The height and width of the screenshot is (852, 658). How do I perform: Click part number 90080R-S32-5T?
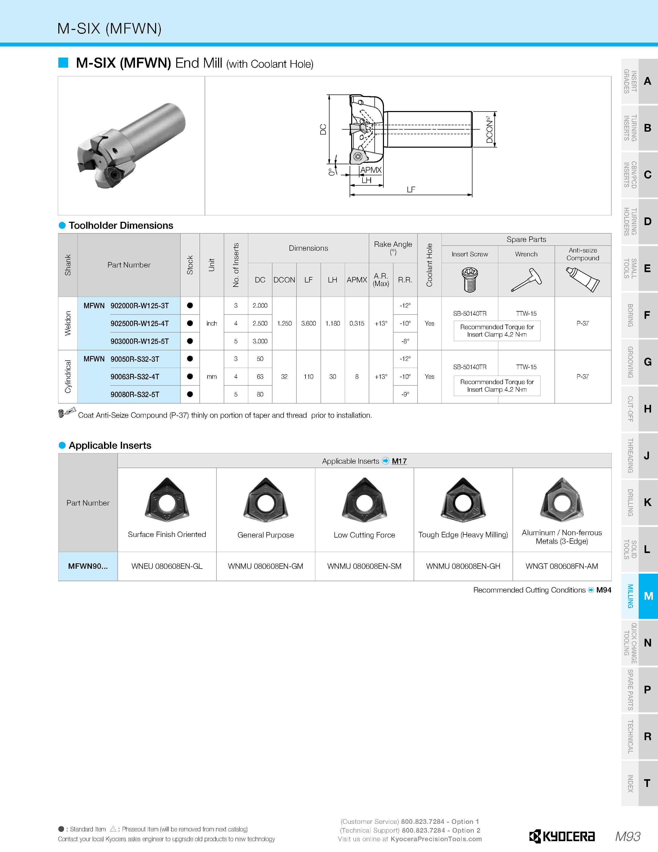click(135, 395)
